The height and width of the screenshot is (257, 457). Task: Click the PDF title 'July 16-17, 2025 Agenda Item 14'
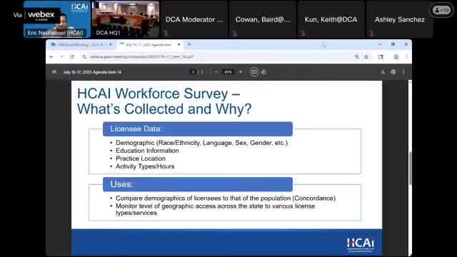[x=92, y=72]
